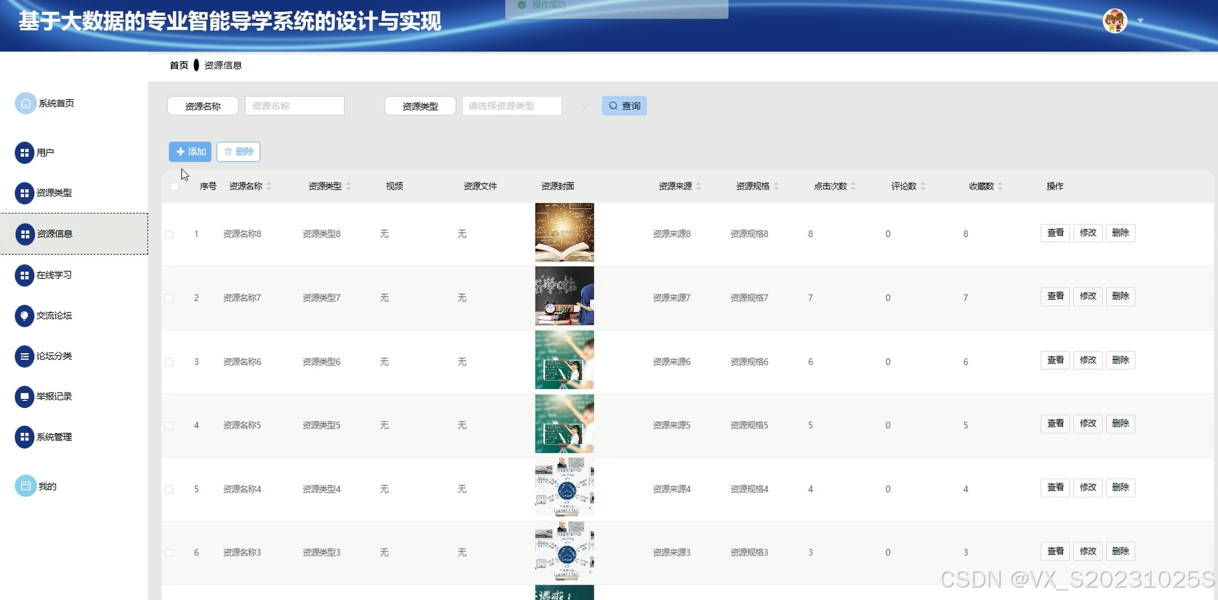Open 在线学习 menu item
The height and width of the screenshot is (600, 1218).
pos(54,275)
